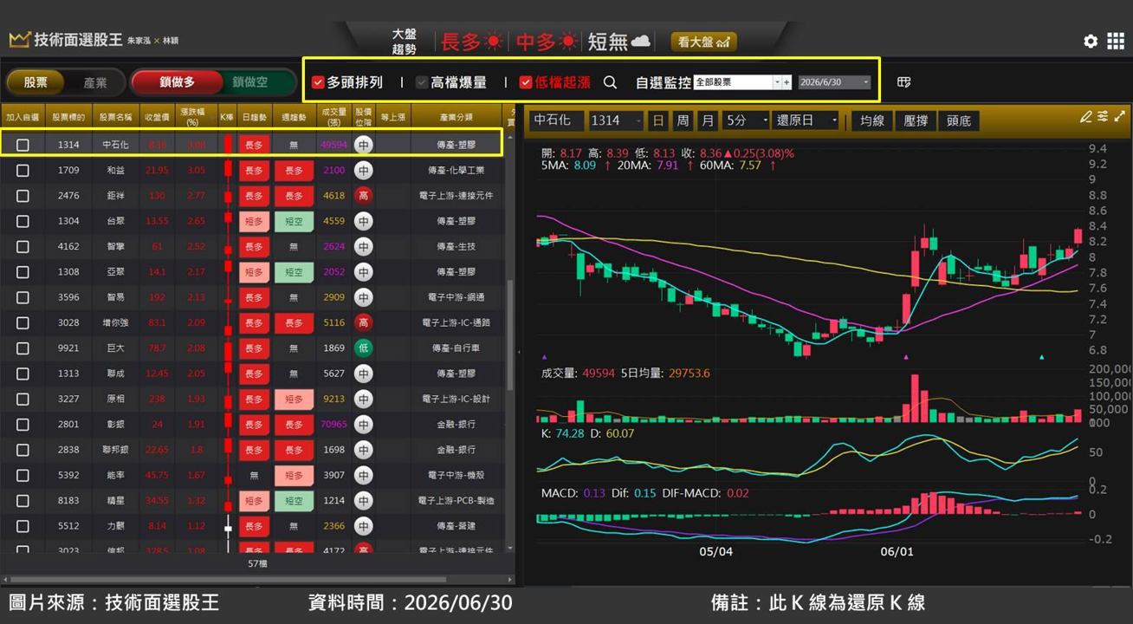This screenshot has height=624, width=1133.
Task: Click the 70965 volume cell for 彰銀
Action: click(333, 425)
